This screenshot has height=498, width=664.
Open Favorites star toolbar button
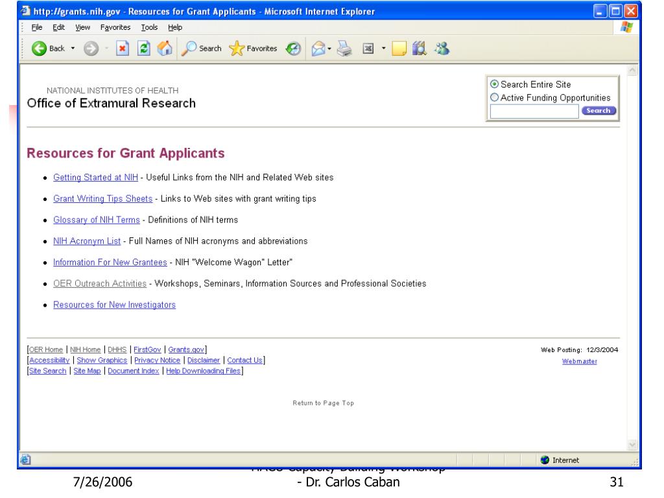253,48
